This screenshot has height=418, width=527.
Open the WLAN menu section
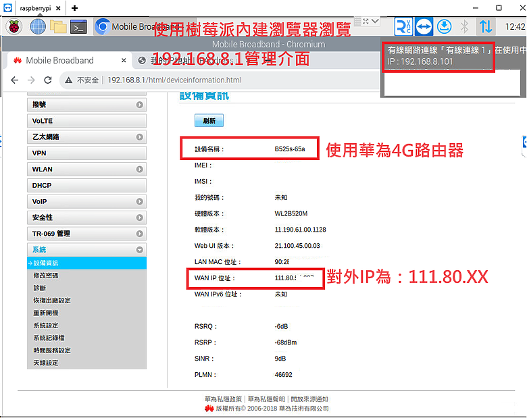coord(86,169)
